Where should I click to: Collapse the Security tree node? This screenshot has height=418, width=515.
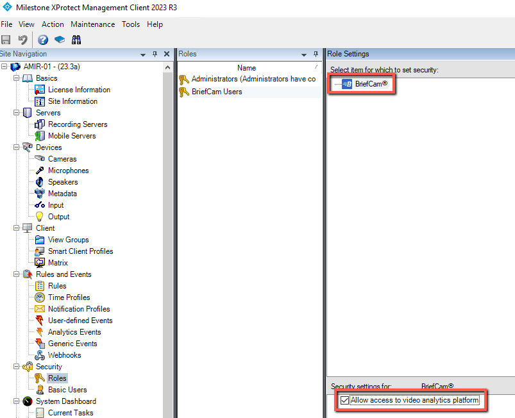pos(16,367)
